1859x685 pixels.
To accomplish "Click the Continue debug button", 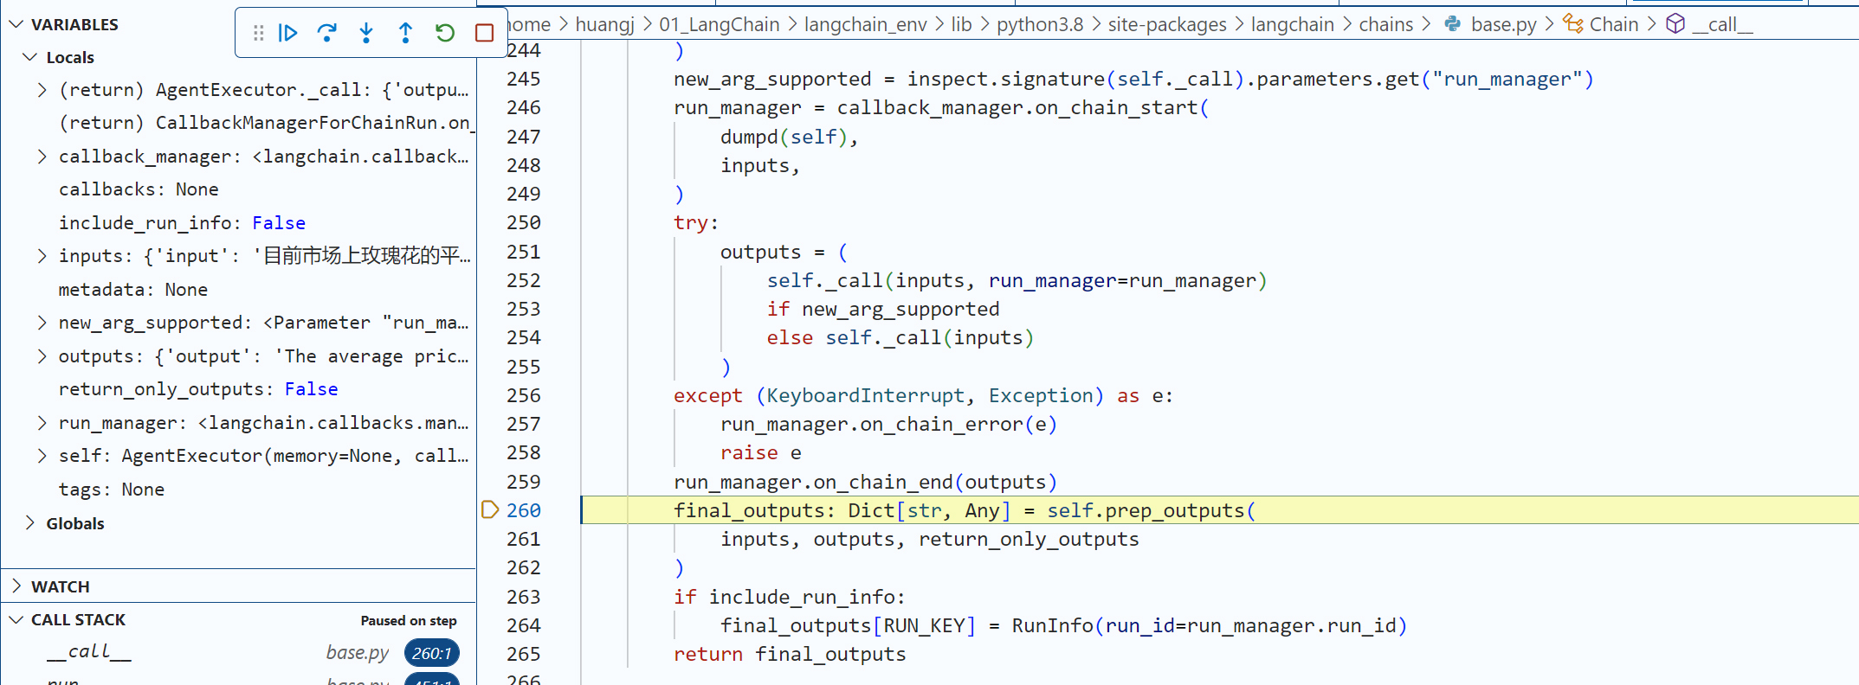I will tap(288, 33).
